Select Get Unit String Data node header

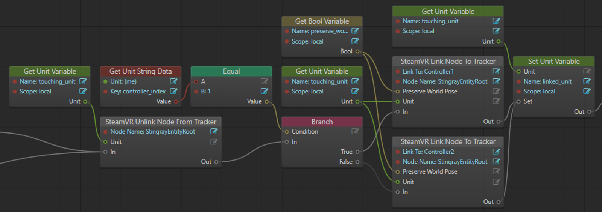(141, 71)
